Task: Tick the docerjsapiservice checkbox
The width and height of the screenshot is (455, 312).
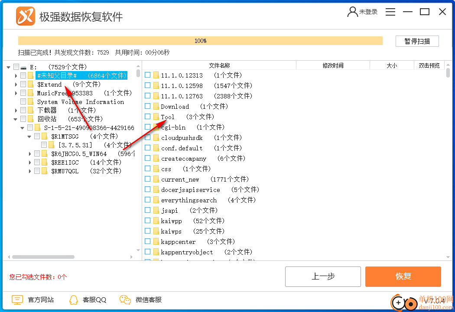Action: (148, 189)
